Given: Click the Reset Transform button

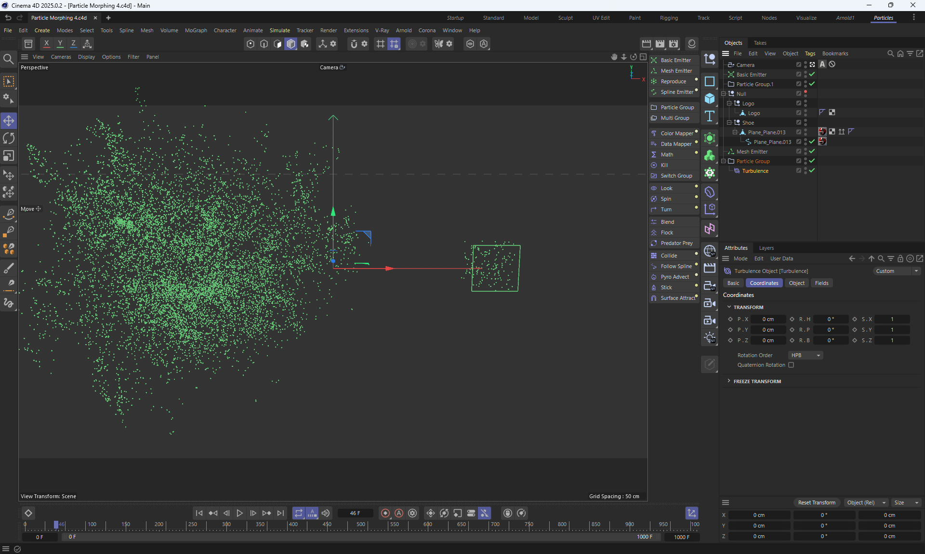Looking at the screenshot, I should pos(817,502).
